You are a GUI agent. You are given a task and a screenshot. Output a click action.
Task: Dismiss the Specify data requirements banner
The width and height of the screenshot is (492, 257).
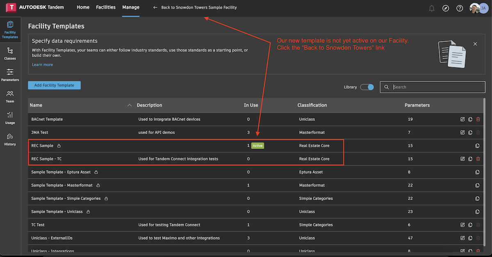(x=475, y=44)
